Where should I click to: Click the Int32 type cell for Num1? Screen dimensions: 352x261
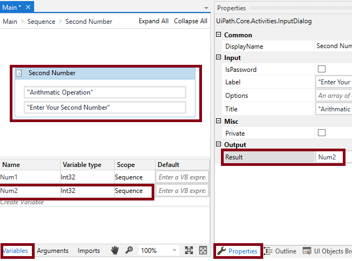(x=87, y=177)
